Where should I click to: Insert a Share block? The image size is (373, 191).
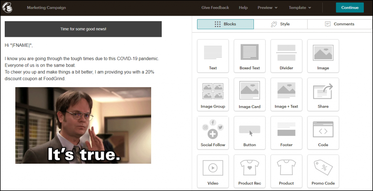click(x=323, y=94)
